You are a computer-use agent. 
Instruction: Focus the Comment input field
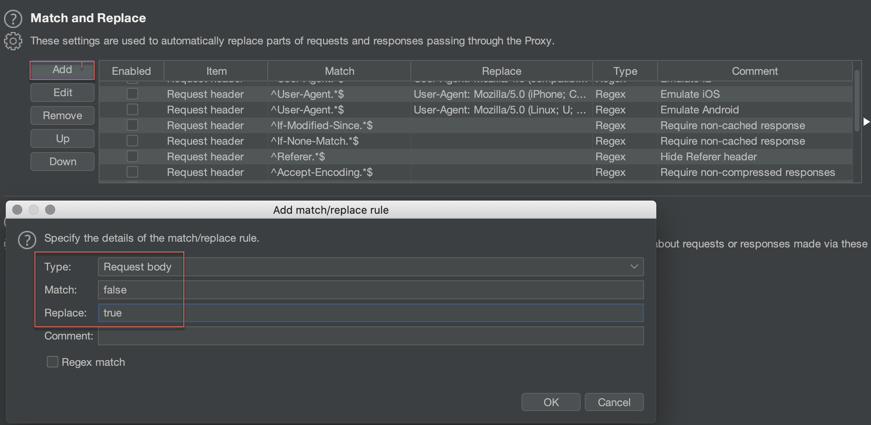click(x=370, y=336)
